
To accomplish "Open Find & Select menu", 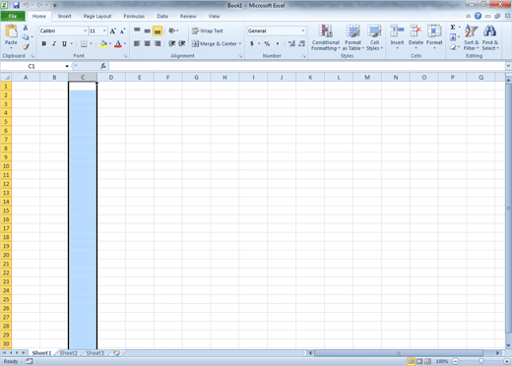I will pyautogui.click(x=490, y=37).
